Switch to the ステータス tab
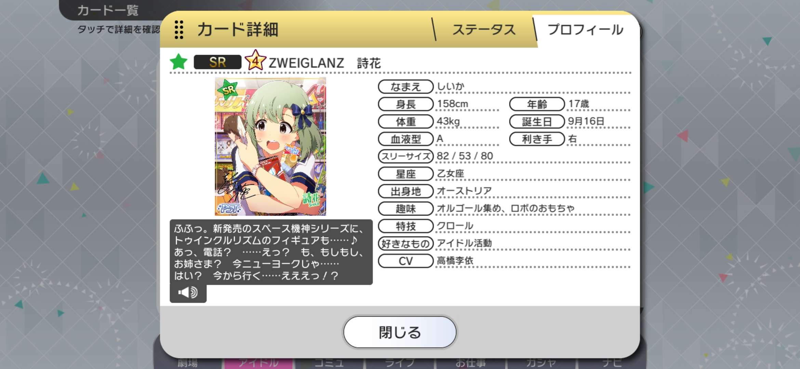Viewport: 800px width, 369px height. click(484, 30)
